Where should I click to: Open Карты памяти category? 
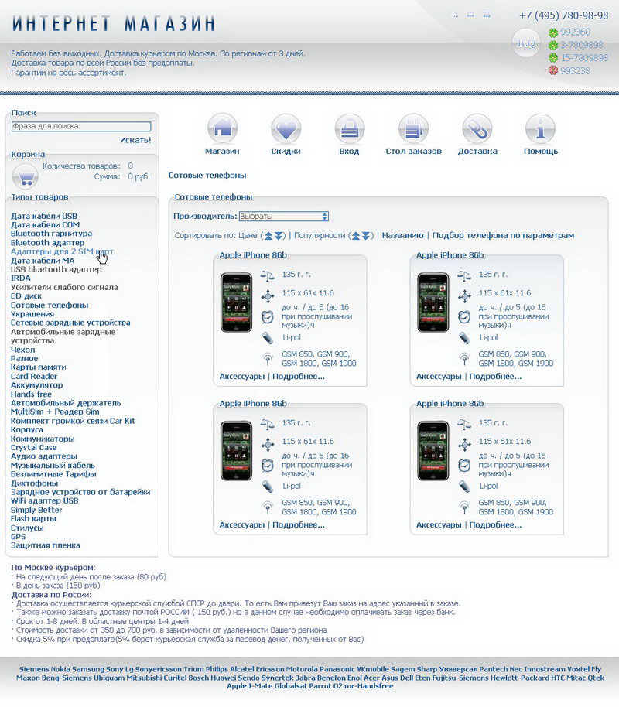click(x=39, y=367)
